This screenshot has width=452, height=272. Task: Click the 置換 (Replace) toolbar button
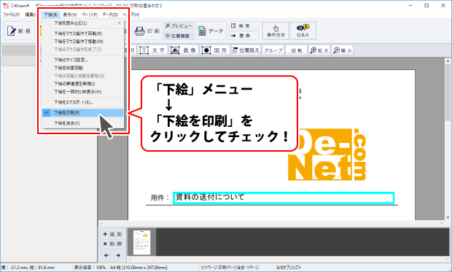243,36
